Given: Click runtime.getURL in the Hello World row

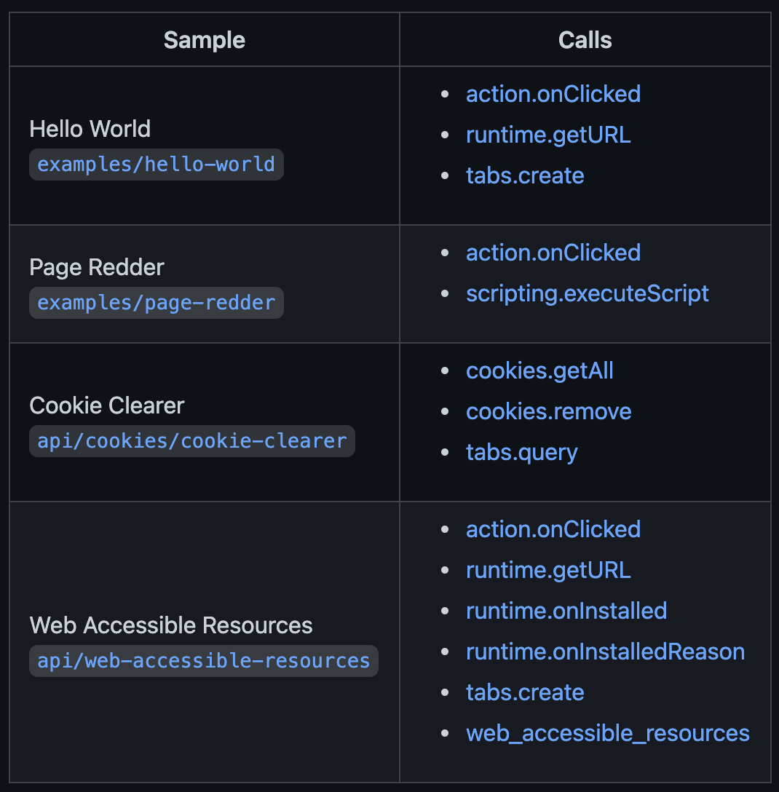Looking at the screenshot, I should click(x=548, y=135).
